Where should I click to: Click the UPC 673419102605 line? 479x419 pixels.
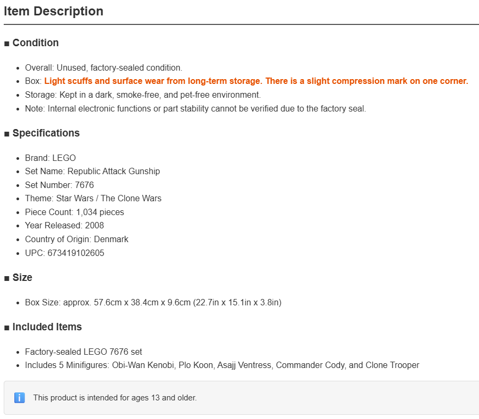coord(64,253)
